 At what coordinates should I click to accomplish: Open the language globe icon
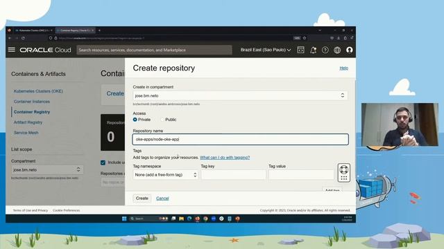(337, 50)
